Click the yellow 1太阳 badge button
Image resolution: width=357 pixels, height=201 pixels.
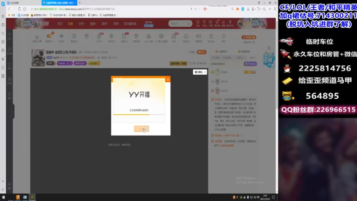coord(178,63)
